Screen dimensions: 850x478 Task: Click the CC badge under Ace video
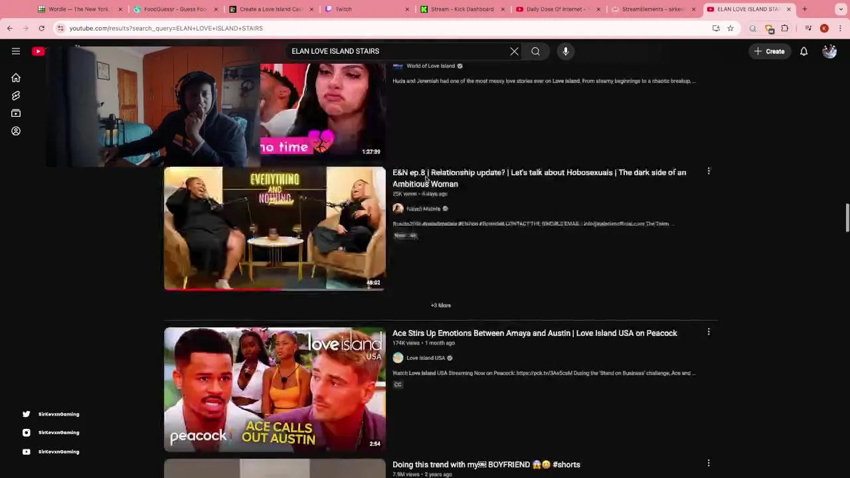click(x=398, y=385)
